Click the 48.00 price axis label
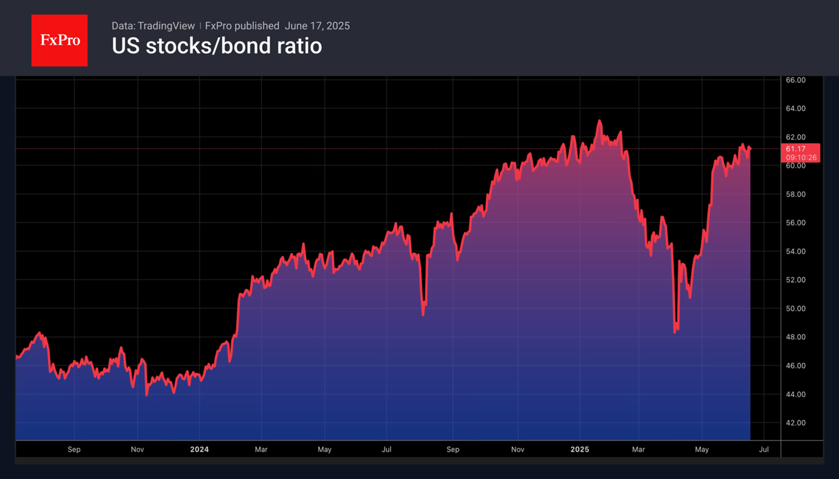 tap(796, 337)
